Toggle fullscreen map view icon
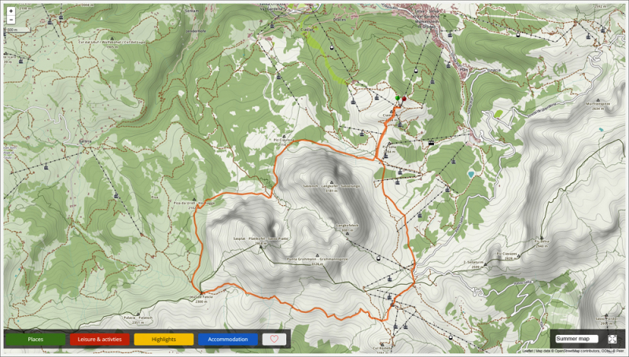 point(612,339)
